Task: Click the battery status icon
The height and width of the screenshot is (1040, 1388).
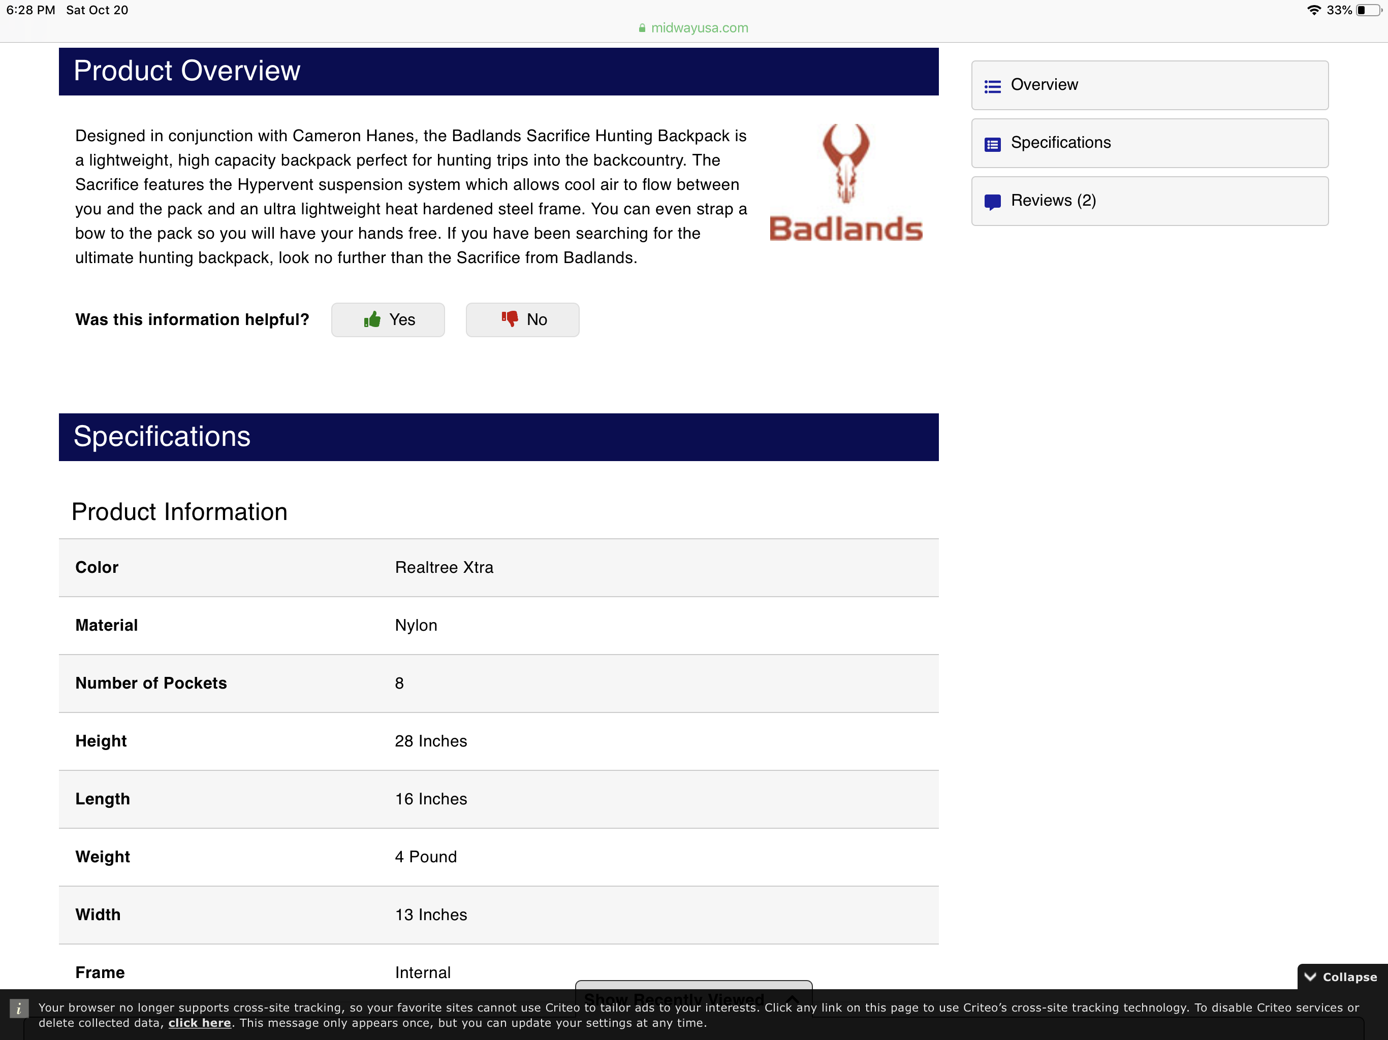Action: coord(1369,10)
